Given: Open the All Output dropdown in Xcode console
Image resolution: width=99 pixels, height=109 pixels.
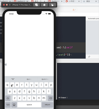Looking at the screenshot, I should point(63,98).
